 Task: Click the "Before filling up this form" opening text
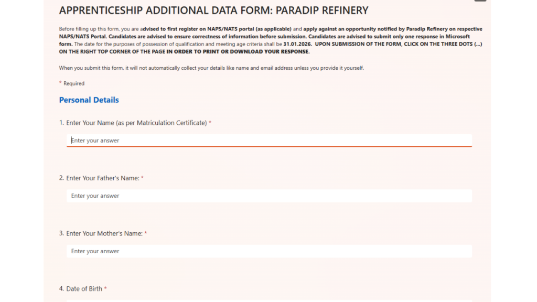(89, 29)
